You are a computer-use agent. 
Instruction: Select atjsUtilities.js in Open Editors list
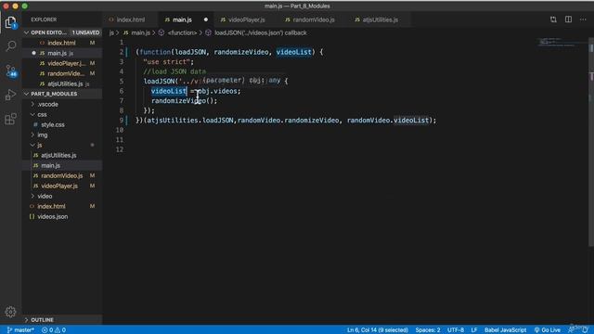[65, 83]
